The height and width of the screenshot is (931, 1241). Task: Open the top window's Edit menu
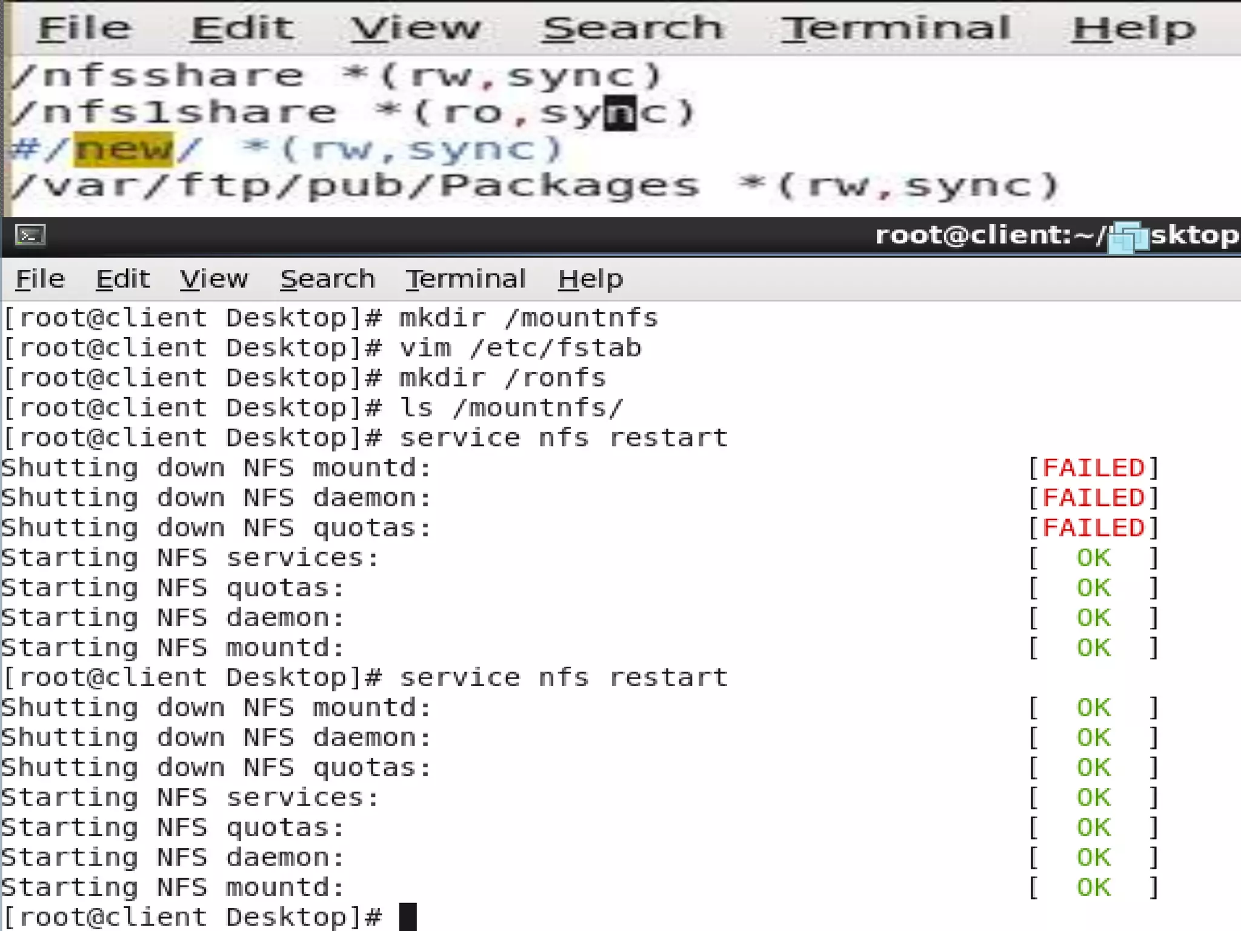click(242, 28)
